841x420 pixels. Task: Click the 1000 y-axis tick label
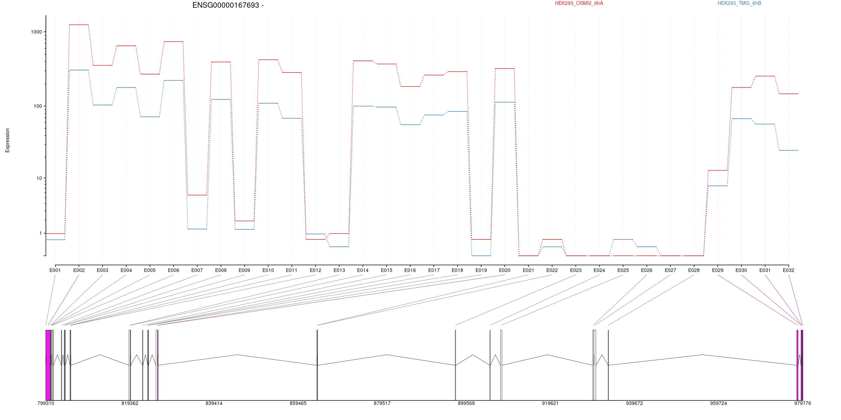36,32
